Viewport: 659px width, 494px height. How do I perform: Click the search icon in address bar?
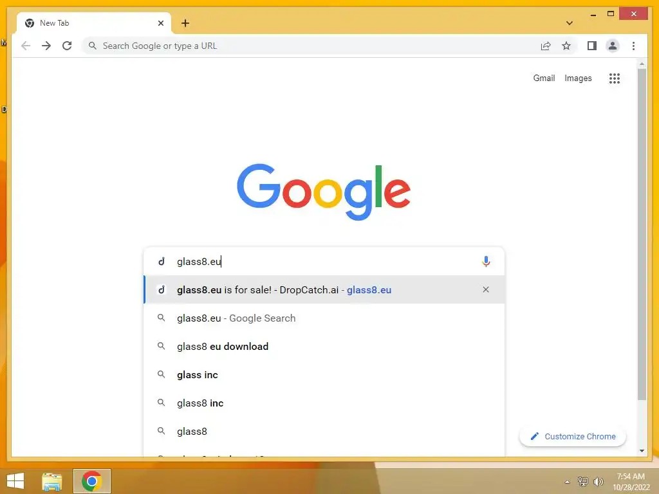point(93,46)
